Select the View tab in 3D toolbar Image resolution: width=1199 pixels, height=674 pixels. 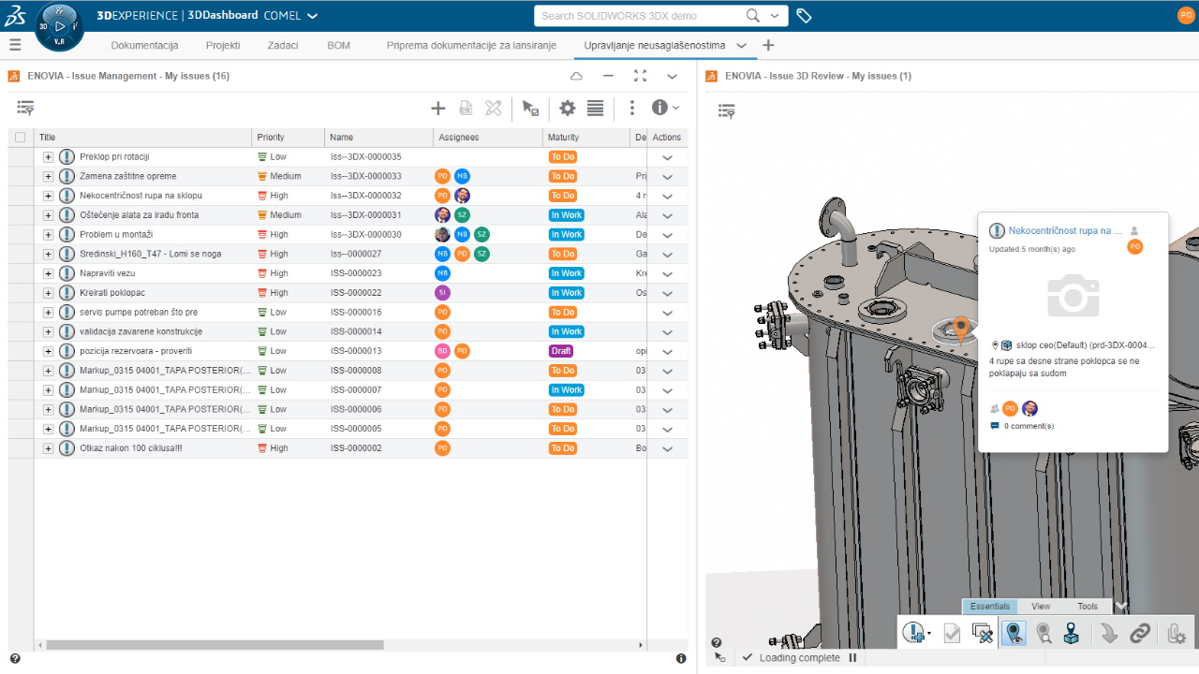(1040, 607)
